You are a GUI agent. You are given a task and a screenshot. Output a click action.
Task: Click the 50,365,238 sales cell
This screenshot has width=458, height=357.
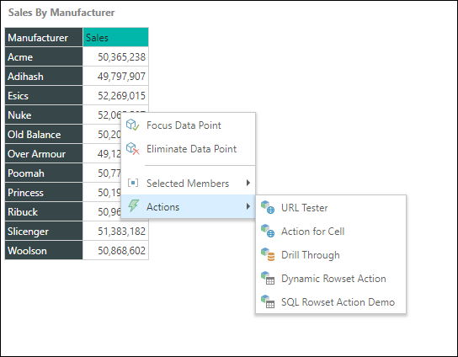click(x=115, y=56)
